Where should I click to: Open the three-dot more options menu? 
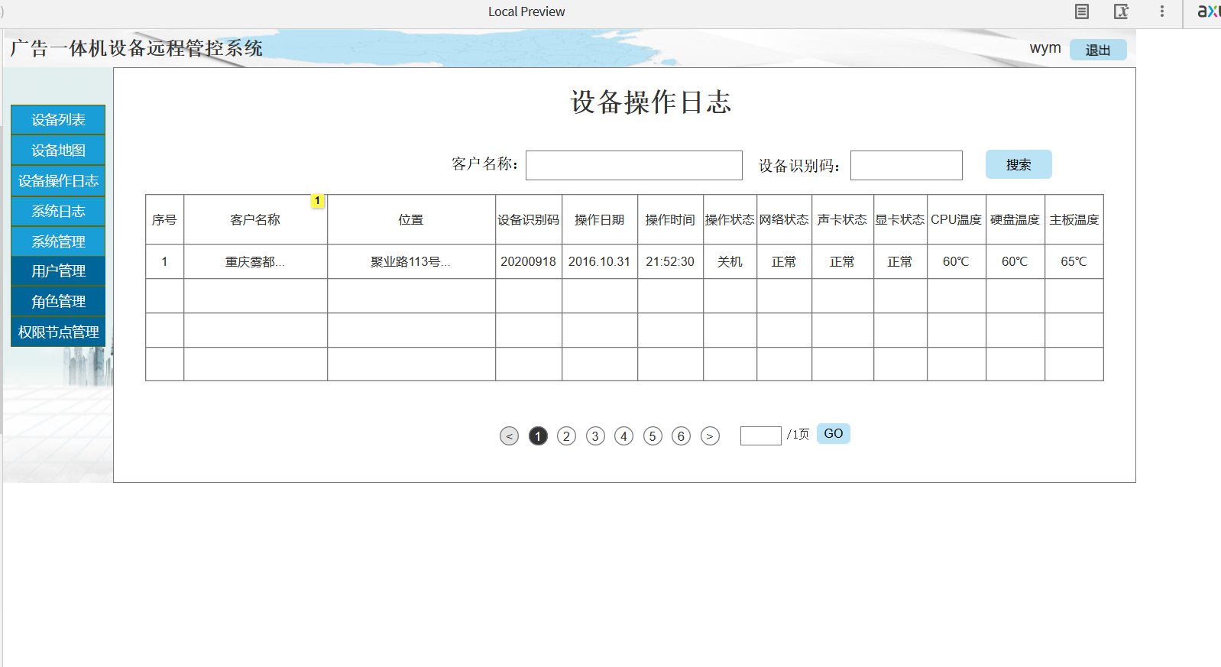tap(1161, 11)
